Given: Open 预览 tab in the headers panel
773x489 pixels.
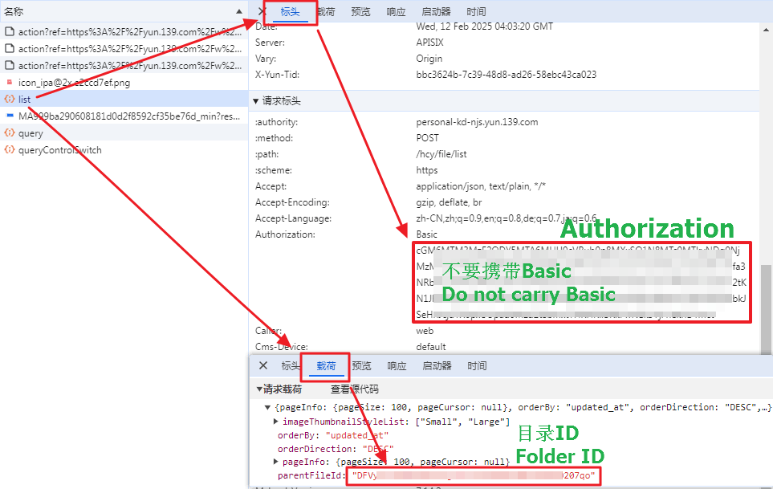Looking at the screenshot, I should click(360, 11).
